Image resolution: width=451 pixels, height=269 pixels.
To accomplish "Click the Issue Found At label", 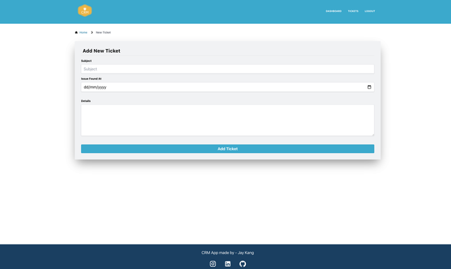I will tap(91, 79).
